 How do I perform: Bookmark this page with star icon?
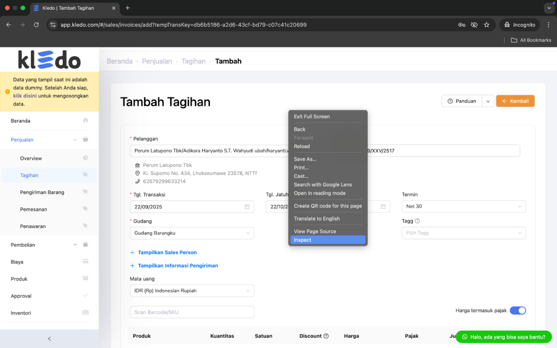coord(486,24)
